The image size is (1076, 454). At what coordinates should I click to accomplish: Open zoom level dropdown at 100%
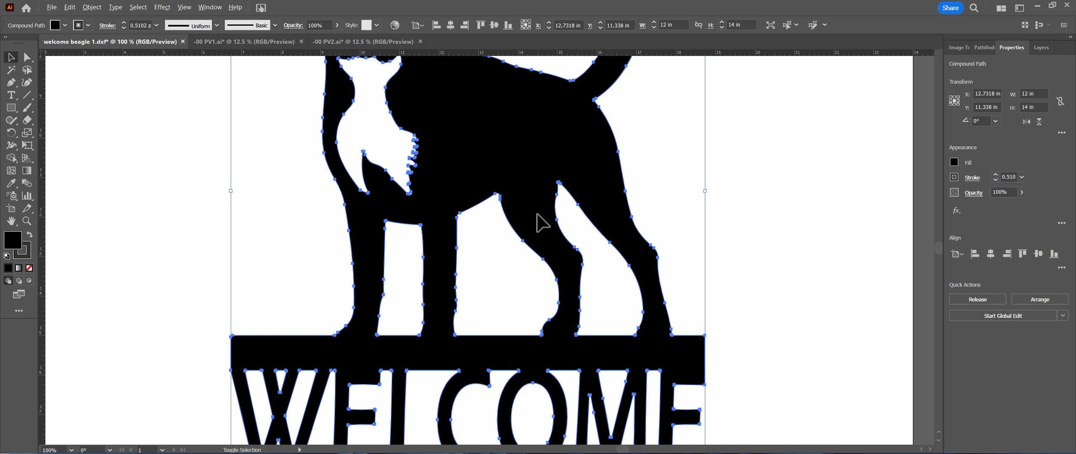71,450
